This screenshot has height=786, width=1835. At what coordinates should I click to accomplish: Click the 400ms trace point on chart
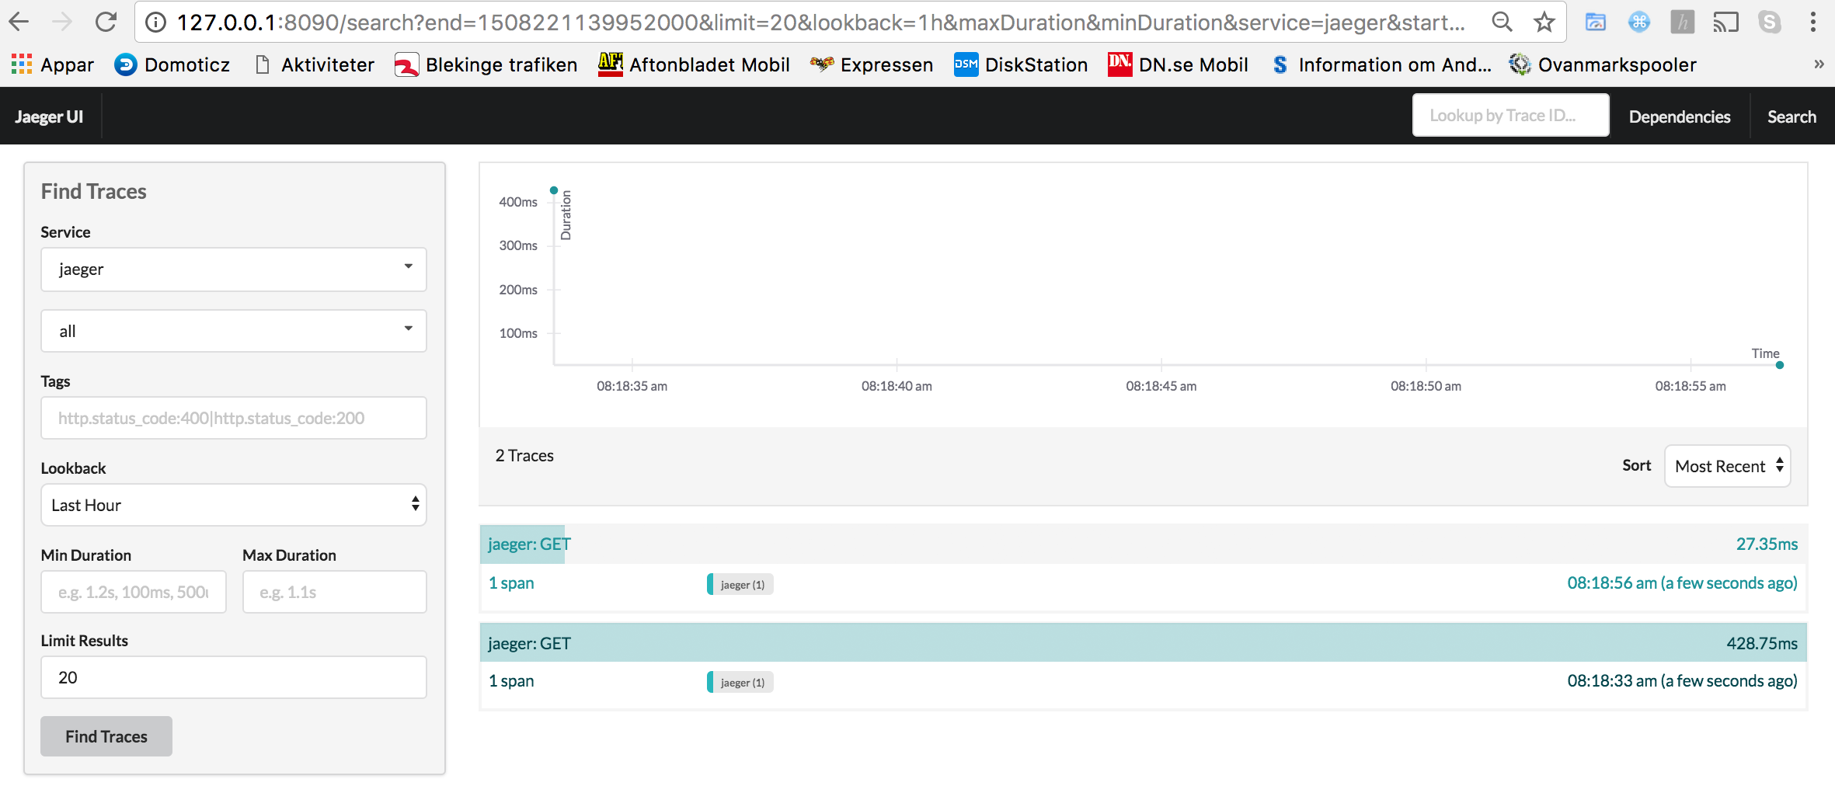[x=554, y=190]
